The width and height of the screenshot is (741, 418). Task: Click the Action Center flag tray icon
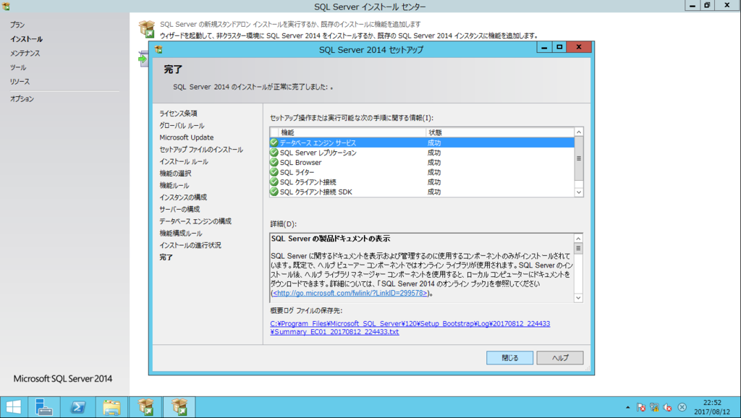coord(641,407)
